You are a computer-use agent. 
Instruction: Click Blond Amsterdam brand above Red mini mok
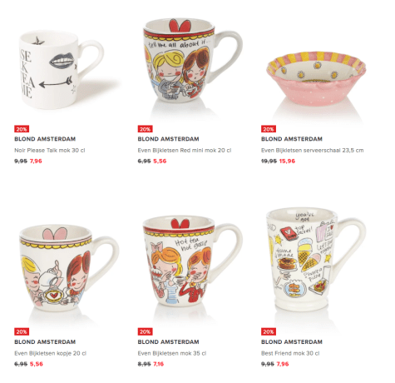(168, 139)
